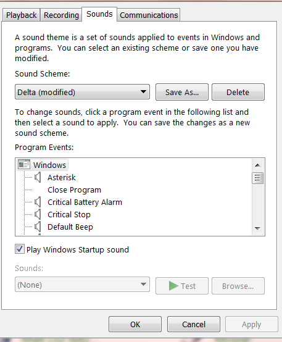The height and width of the screenshot is (342, 282).
Task: Click the speaker icon beside Critical Battery Alarm
Action: tap(38, 202)
